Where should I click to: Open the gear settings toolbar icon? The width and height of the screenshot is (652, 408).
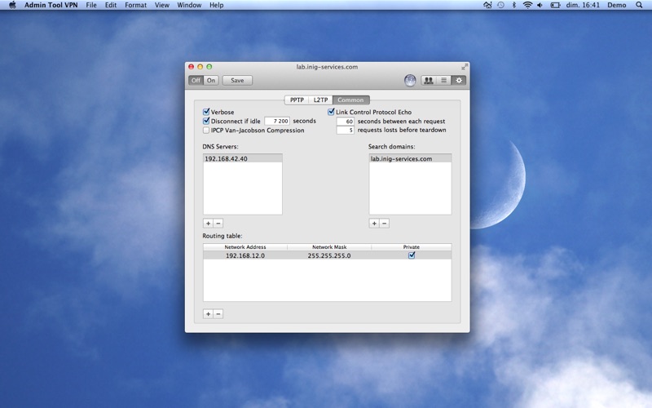coord(459,80)
